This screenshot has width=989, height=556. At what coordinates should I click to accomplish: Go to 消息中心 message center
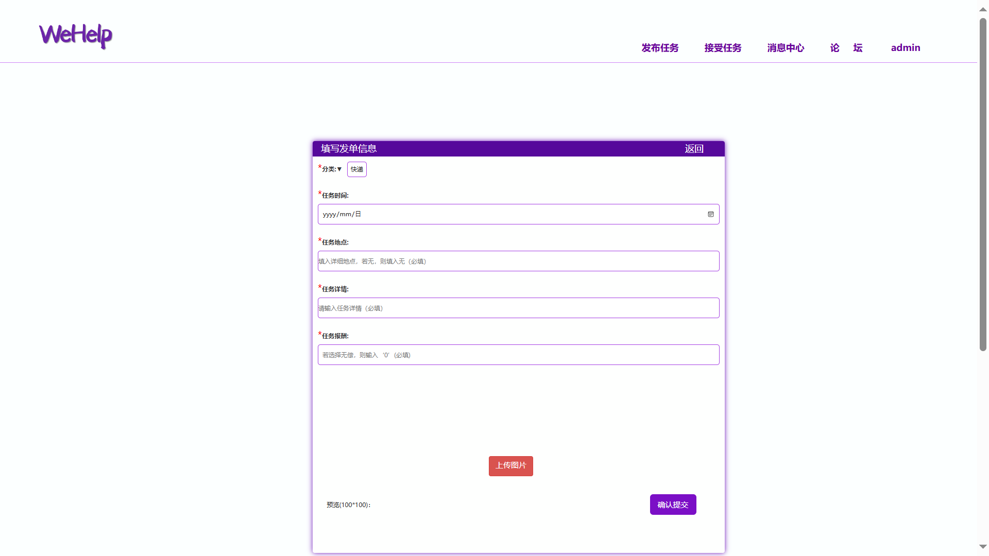click(786, 48)
